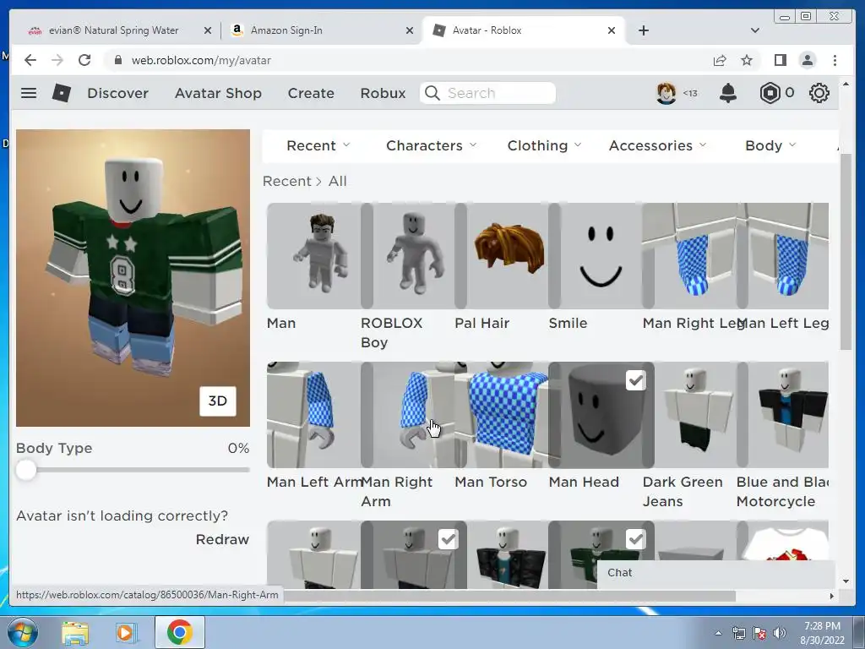Toggle Man Head item thumbnail
This screenshot has height=649, width=865.
coord(601,415)
